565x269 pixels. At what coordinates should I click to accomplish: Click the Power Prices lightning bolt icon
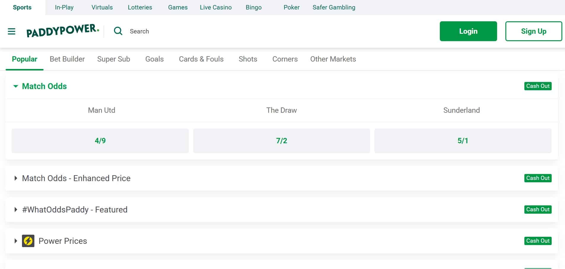click(28, 241)
